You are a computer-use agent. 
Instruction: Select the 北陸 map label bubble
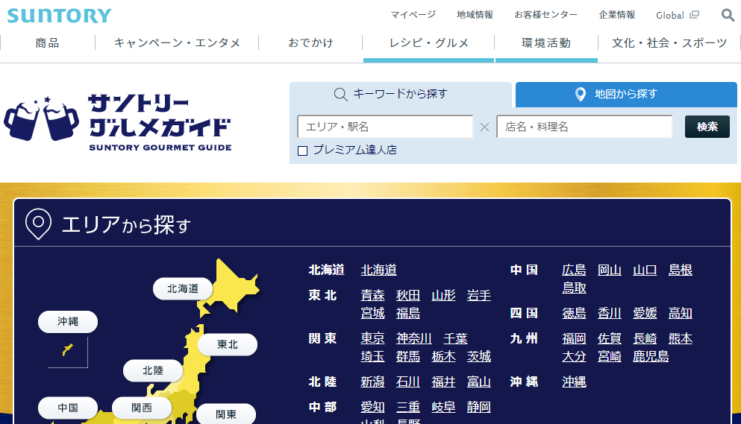[152, 370]
